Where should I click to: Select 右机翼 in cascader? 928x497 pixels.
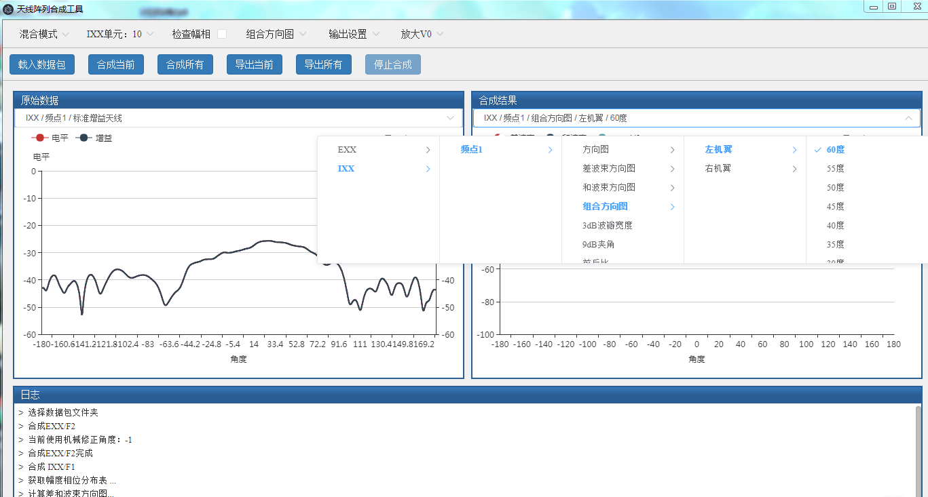745,169
